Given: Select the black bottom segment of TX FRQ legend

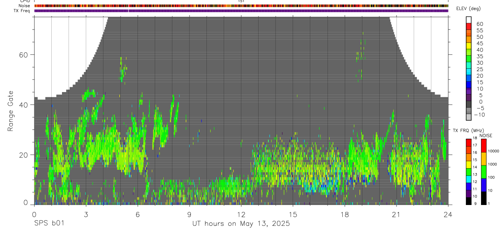Looking at the screenshot, I should [469, 201].
